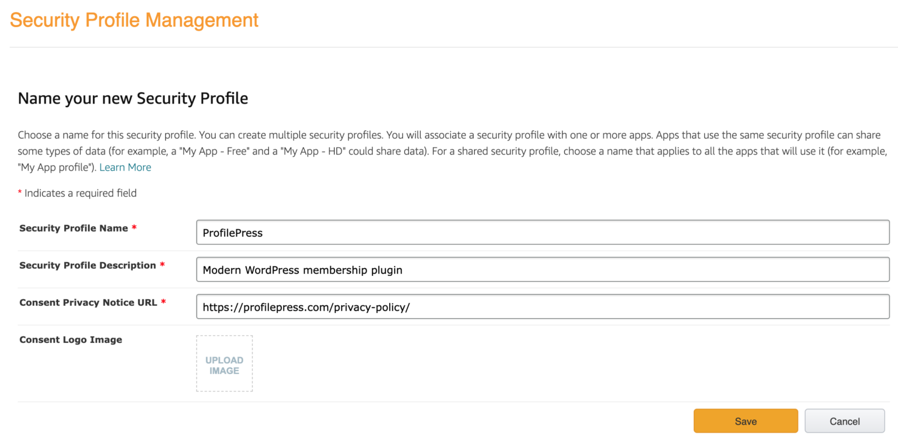Click the Security Profile Description label

click(87, 265)
